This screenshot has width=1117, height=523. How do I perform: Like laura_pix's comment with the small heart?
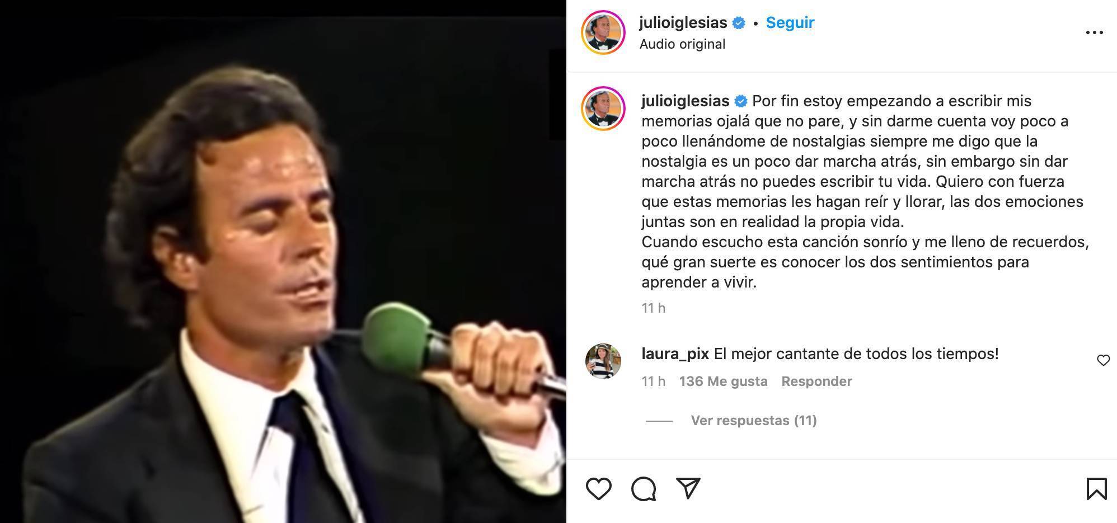coord(1103,360)
